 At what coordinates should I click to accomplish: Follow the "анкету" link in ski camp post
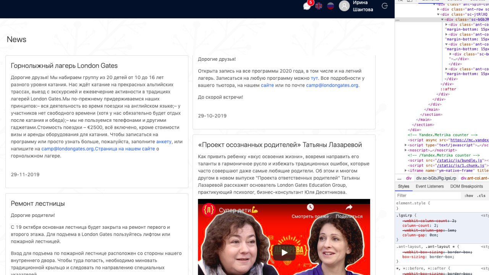[x=164, y=142]
